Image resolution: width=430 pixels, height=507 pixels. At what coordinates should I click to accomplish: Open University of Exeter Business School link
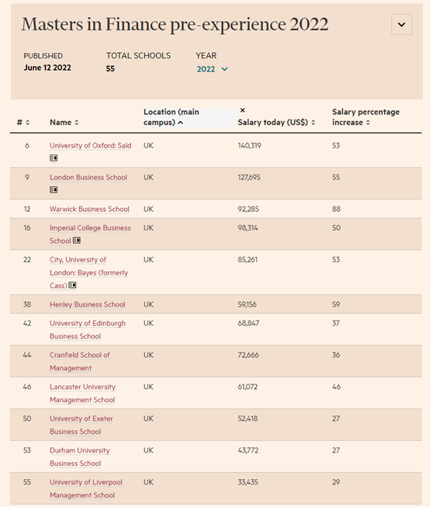[x=81, y=425]
